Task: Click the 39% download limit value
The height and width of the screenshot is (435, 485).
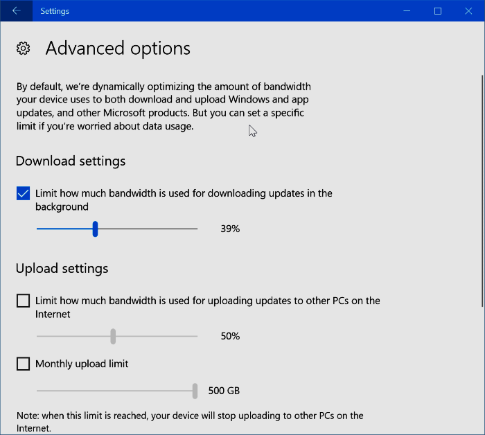Action: tap(230, 229)
